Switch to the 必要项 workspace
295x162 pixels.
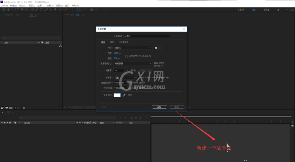[241, 10]
